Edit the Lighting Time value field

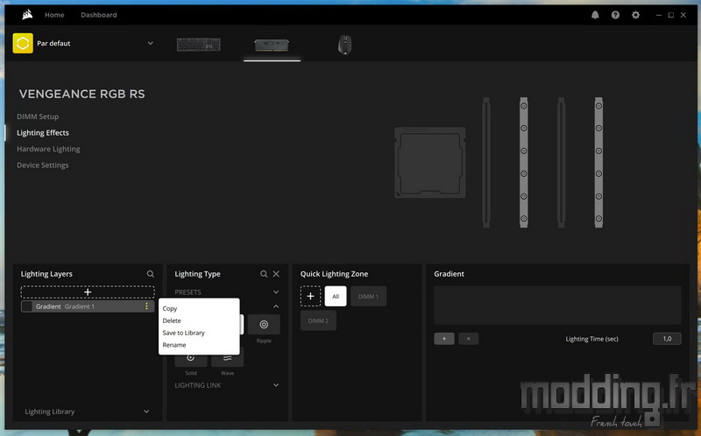(x=667, y=339)
